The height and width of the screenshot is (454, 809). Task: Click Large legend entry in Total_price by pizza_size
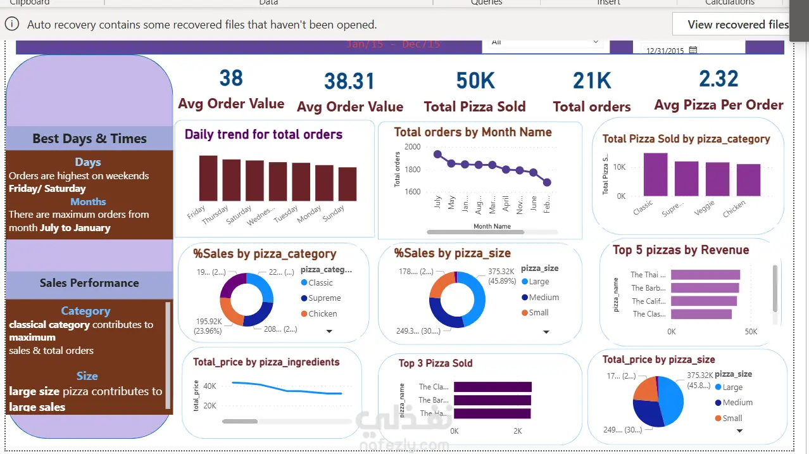pyautogui.click(x=729, y=388)
